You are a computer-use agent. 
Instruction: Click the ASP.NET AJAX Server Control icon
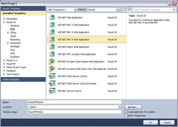(52, 76)
